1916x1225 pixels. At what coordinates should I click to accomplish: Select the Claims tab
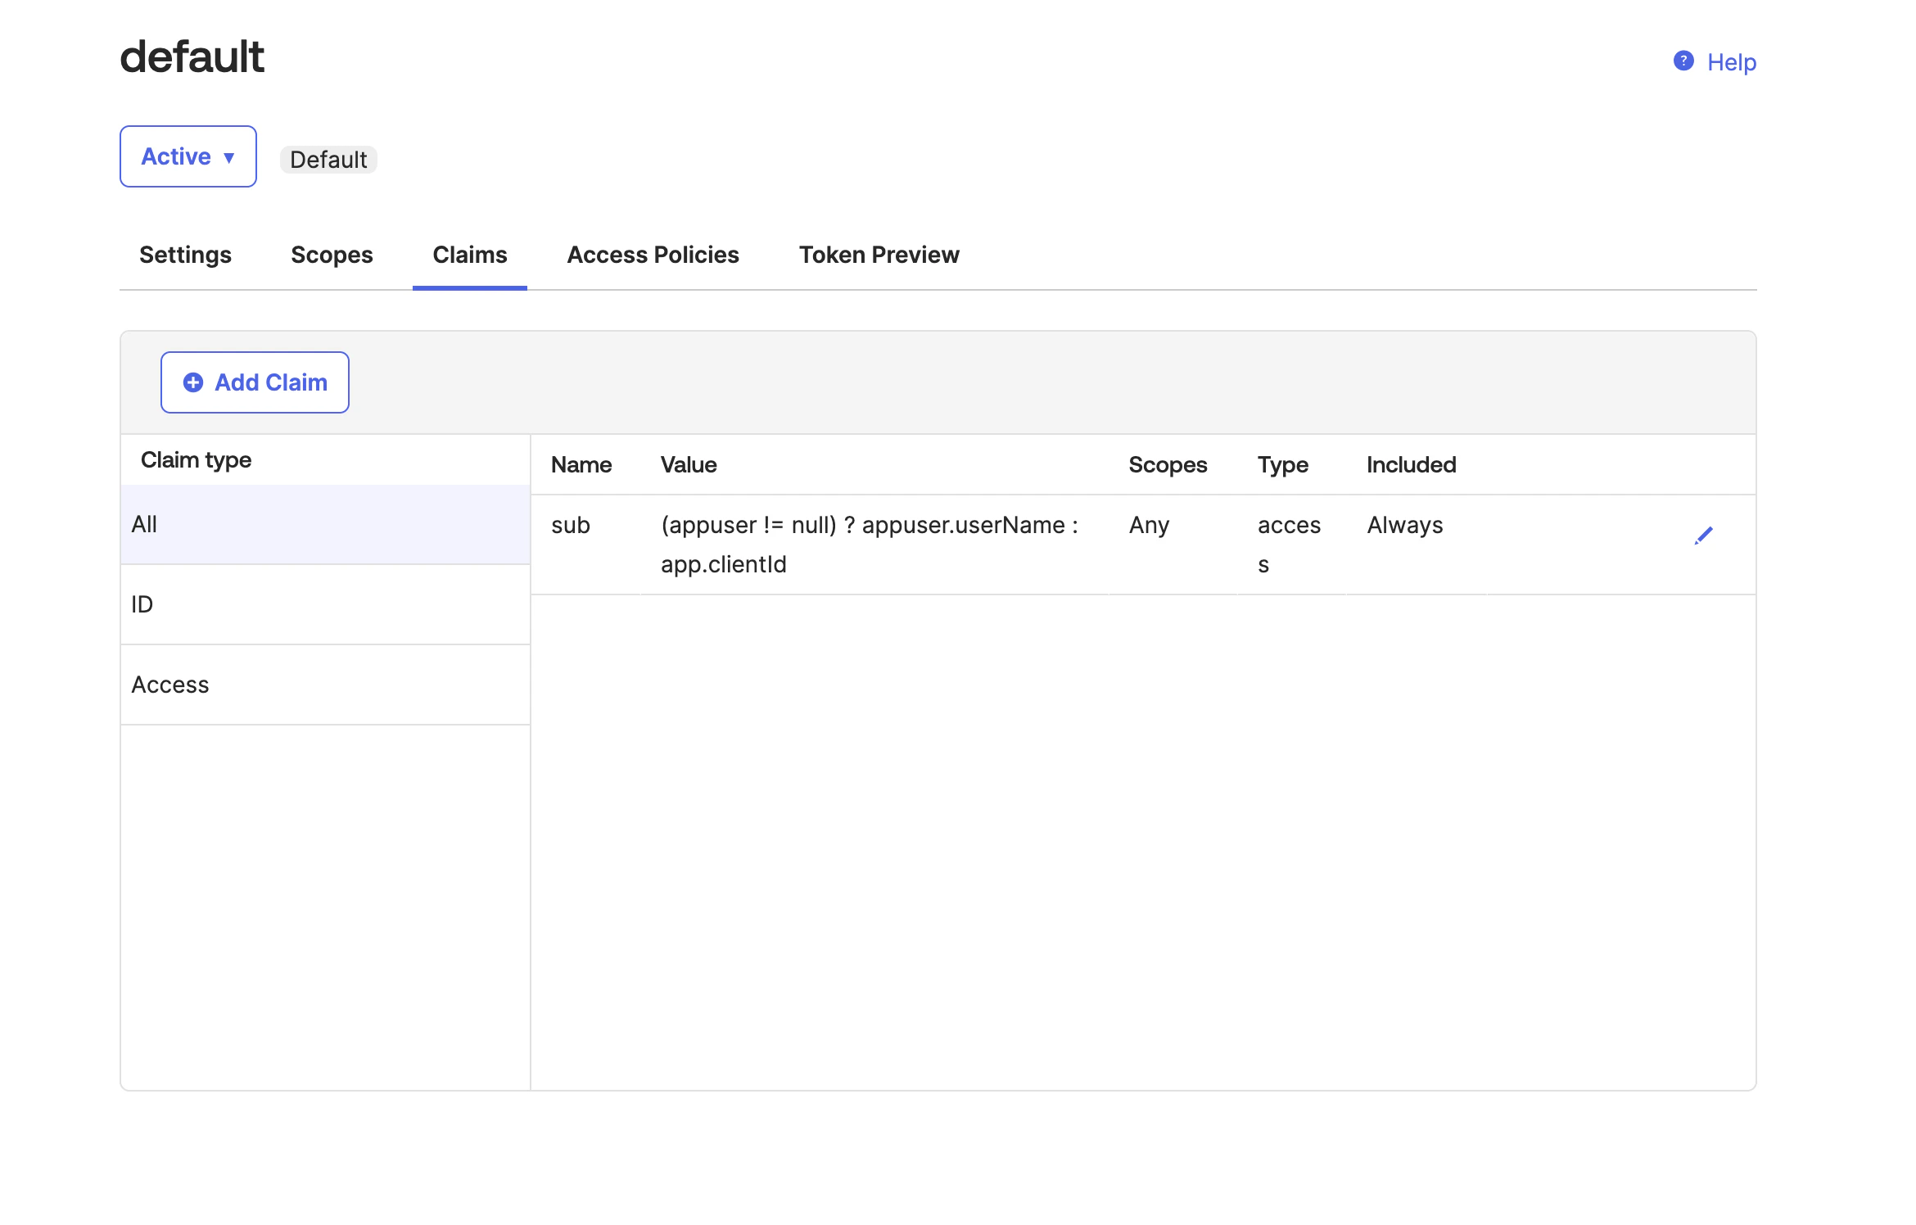point(469,255)
